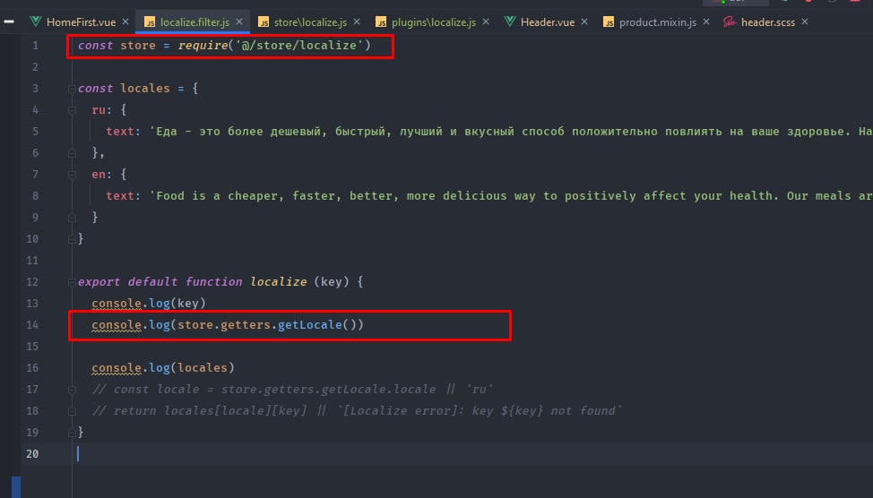Switch to the plugins\localize.js tab

(433, 22)
